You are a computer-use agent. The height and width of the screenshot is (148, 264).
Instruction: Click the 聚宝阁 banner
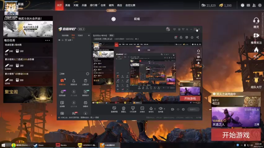28,95
